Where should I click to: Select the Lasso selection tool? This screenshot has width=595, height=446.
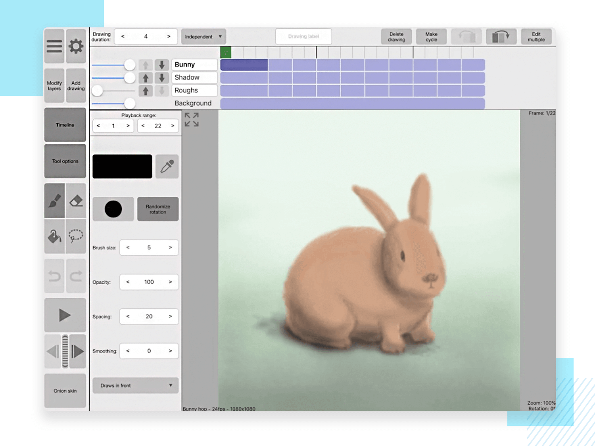point(76,236)
